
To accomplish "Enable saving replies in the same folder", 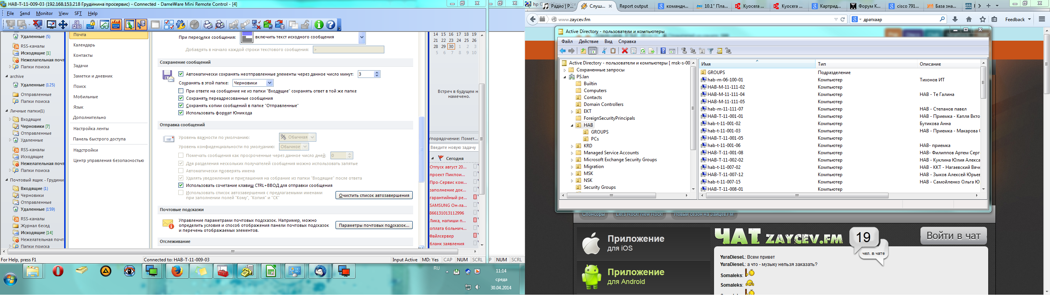I will pos(181,91).
